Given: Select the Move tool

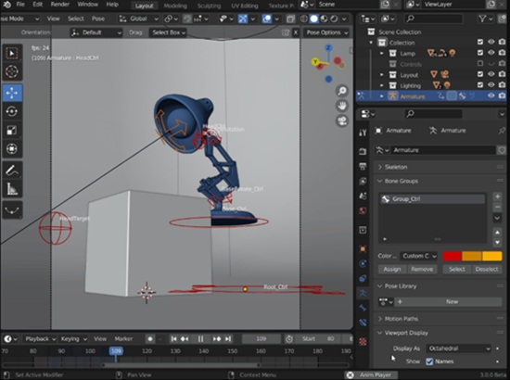Looking at the screenshot, I should [x=12, y=93].
